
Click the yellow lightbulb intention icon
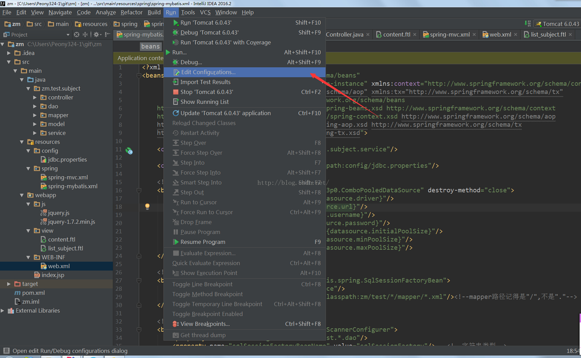click(147, 206)
